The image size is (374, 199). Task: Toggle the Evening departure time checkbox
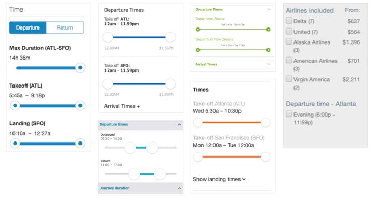coord(289,114)
